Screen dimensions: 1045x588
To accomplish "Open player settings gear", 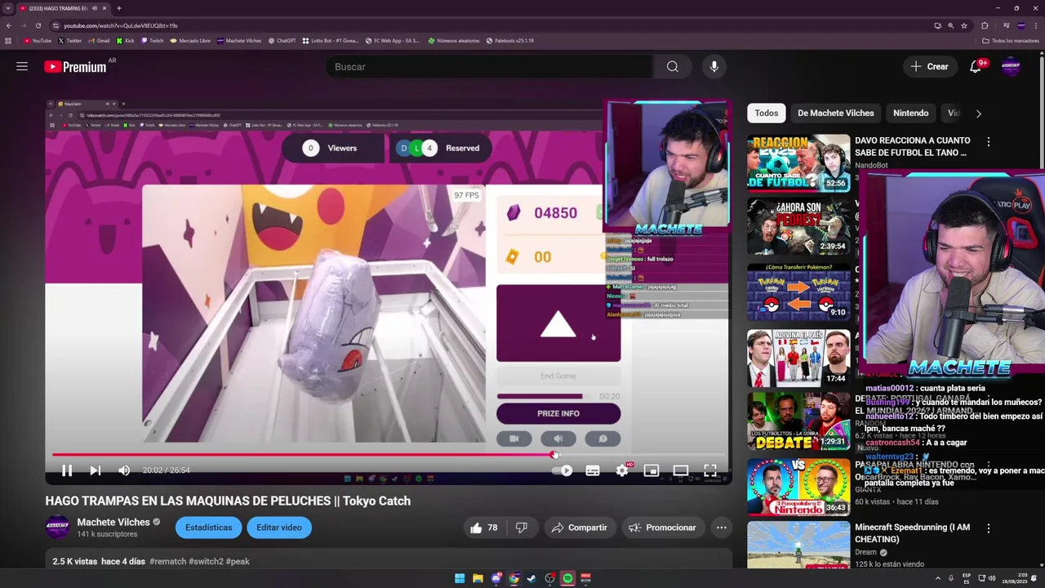I will pos(622,470).
